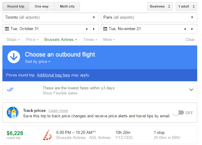Open the Business cabin class dropdown

pos(160,6)
